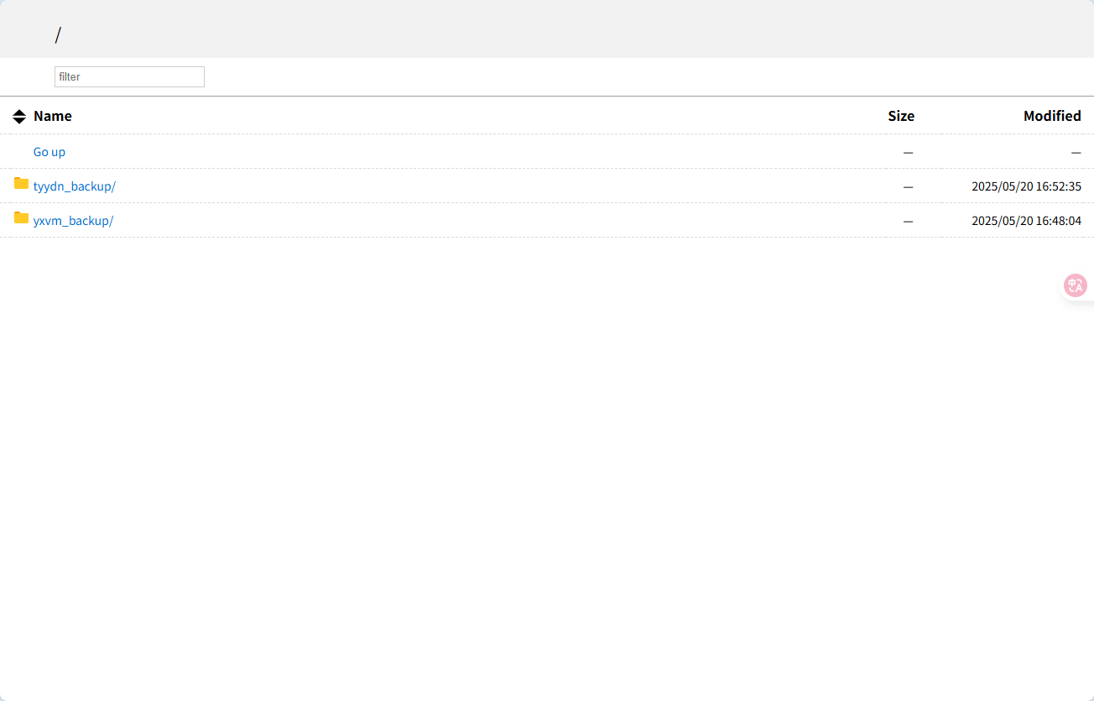Viewport: 1094px width, 701px height.
Task: Click the downward sort triangle beside Name
Action: tap(19, 121)
